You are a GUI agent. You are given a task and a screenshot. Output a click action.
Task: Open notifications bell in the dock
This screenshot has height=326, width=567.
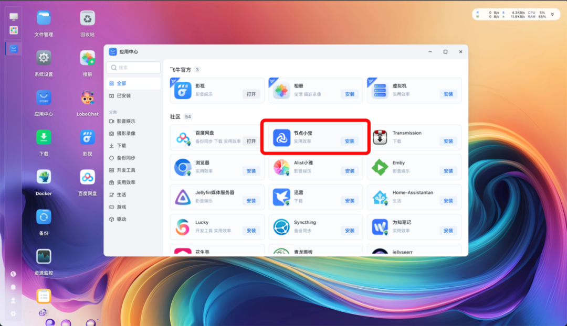click(13, 287)
